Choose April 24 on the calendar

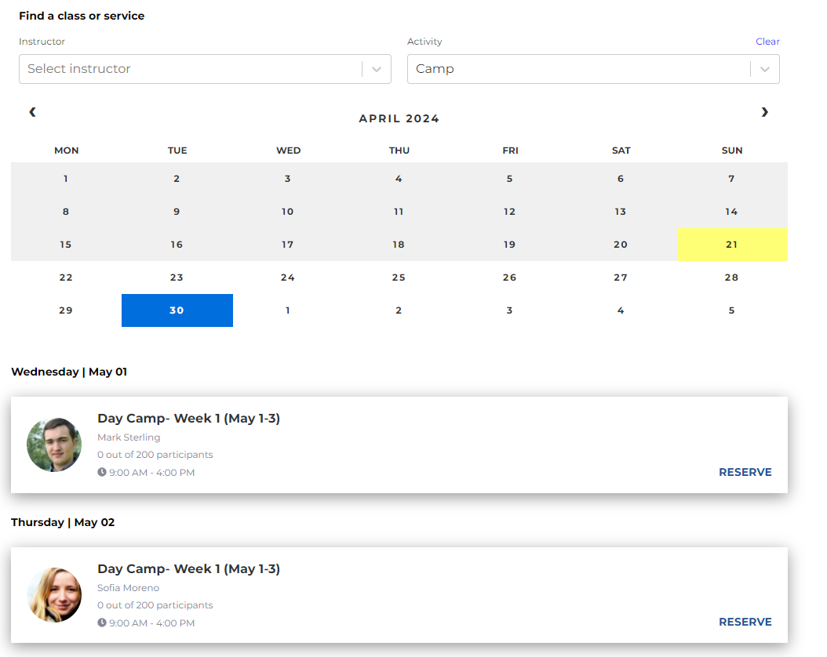point(288,278)
